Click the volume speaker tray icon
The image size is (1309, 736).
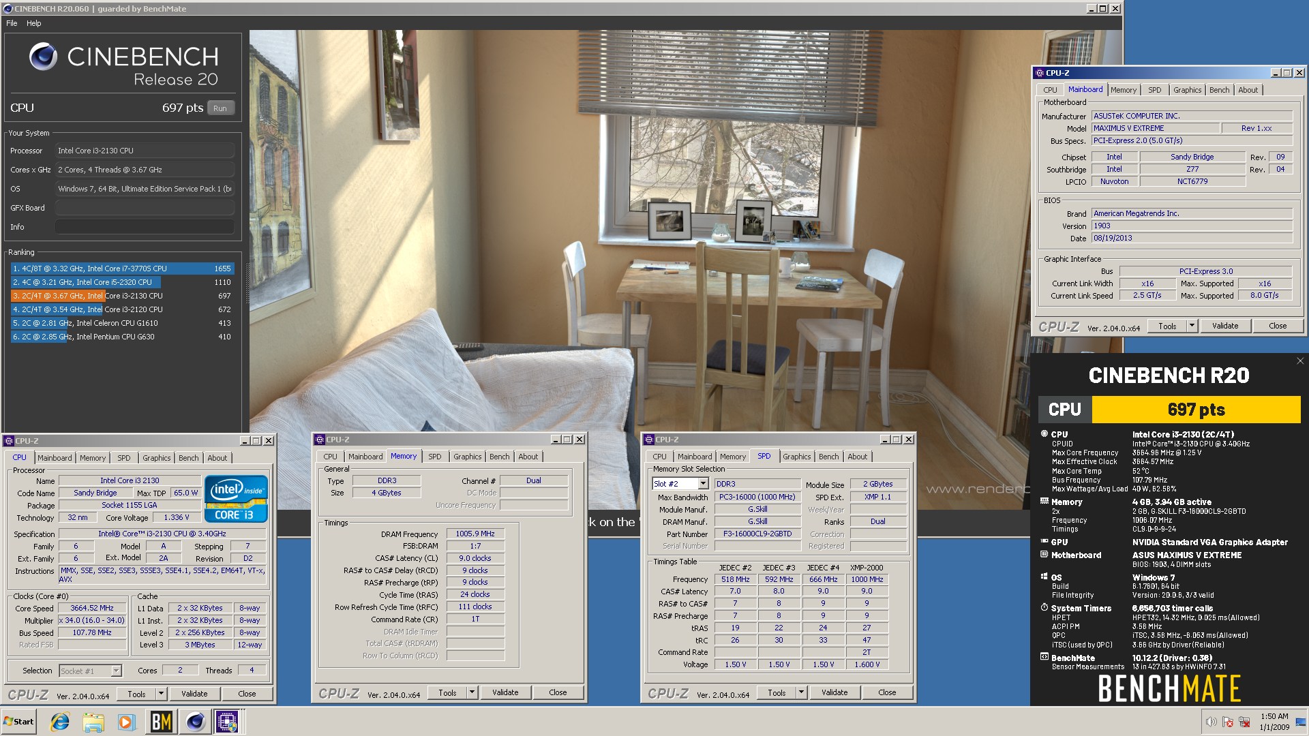click(1211, 722)
